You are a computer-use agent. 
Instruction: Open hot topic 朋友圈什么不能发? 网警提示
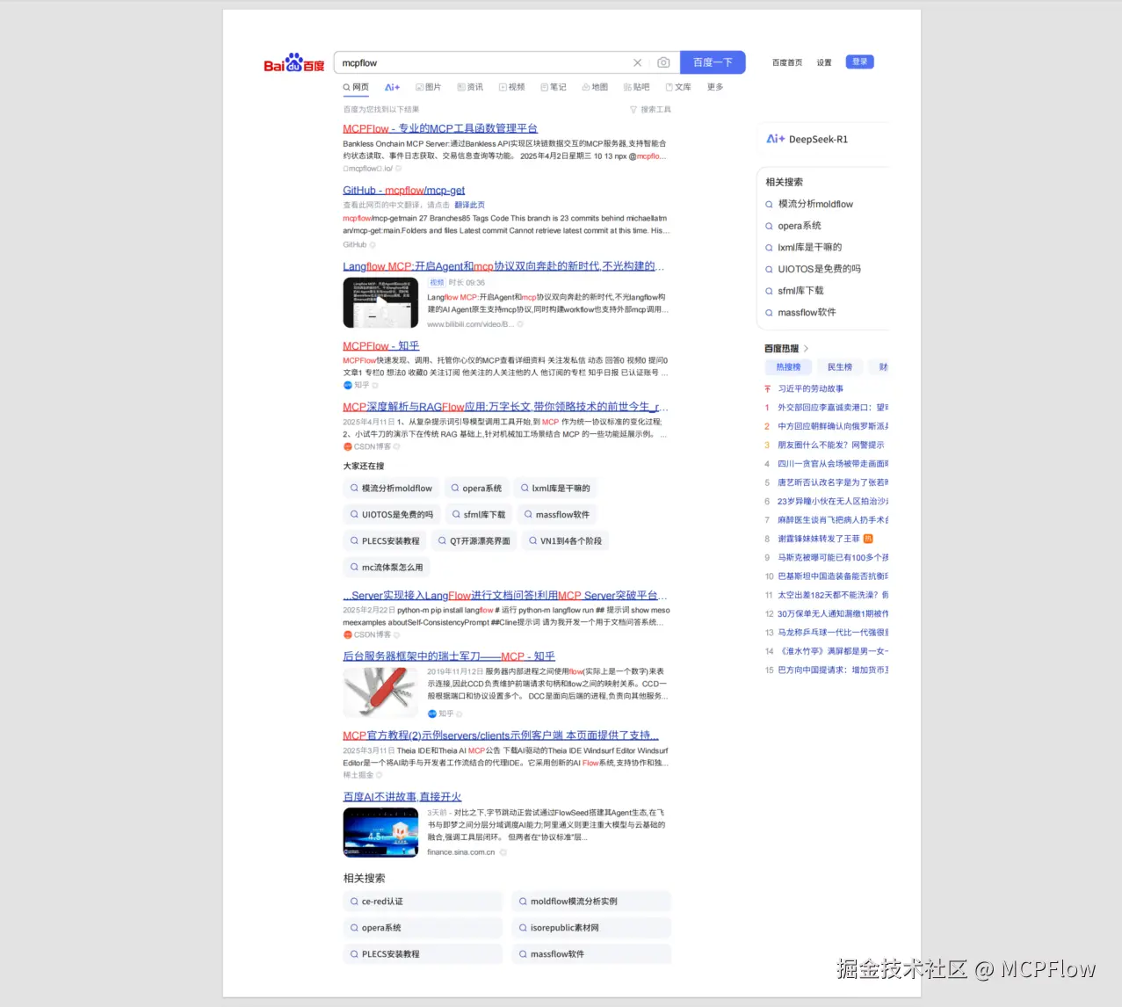[x=831, y=445]
